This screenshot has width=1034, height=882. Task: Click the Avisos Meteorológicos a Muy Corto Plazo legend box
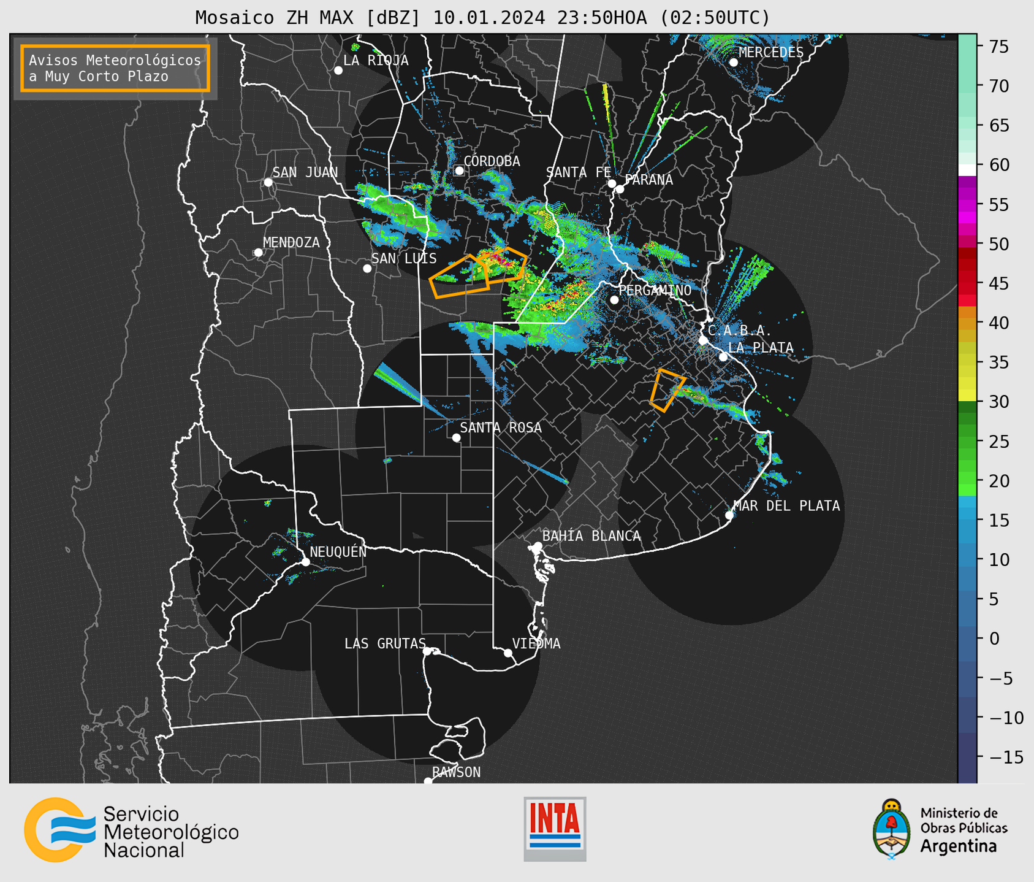coord(115,68)
